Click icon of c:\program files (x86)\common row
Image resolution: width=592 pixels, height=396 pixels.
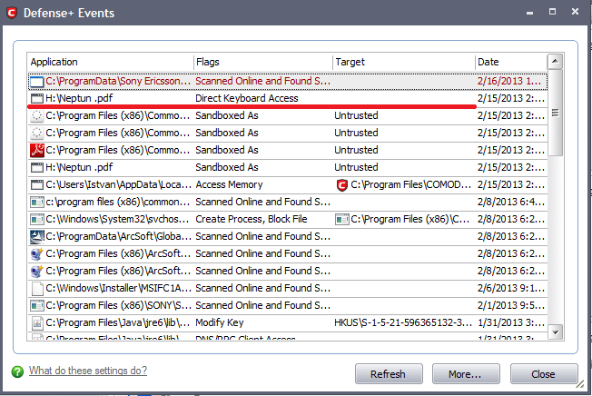pos(36,202)
